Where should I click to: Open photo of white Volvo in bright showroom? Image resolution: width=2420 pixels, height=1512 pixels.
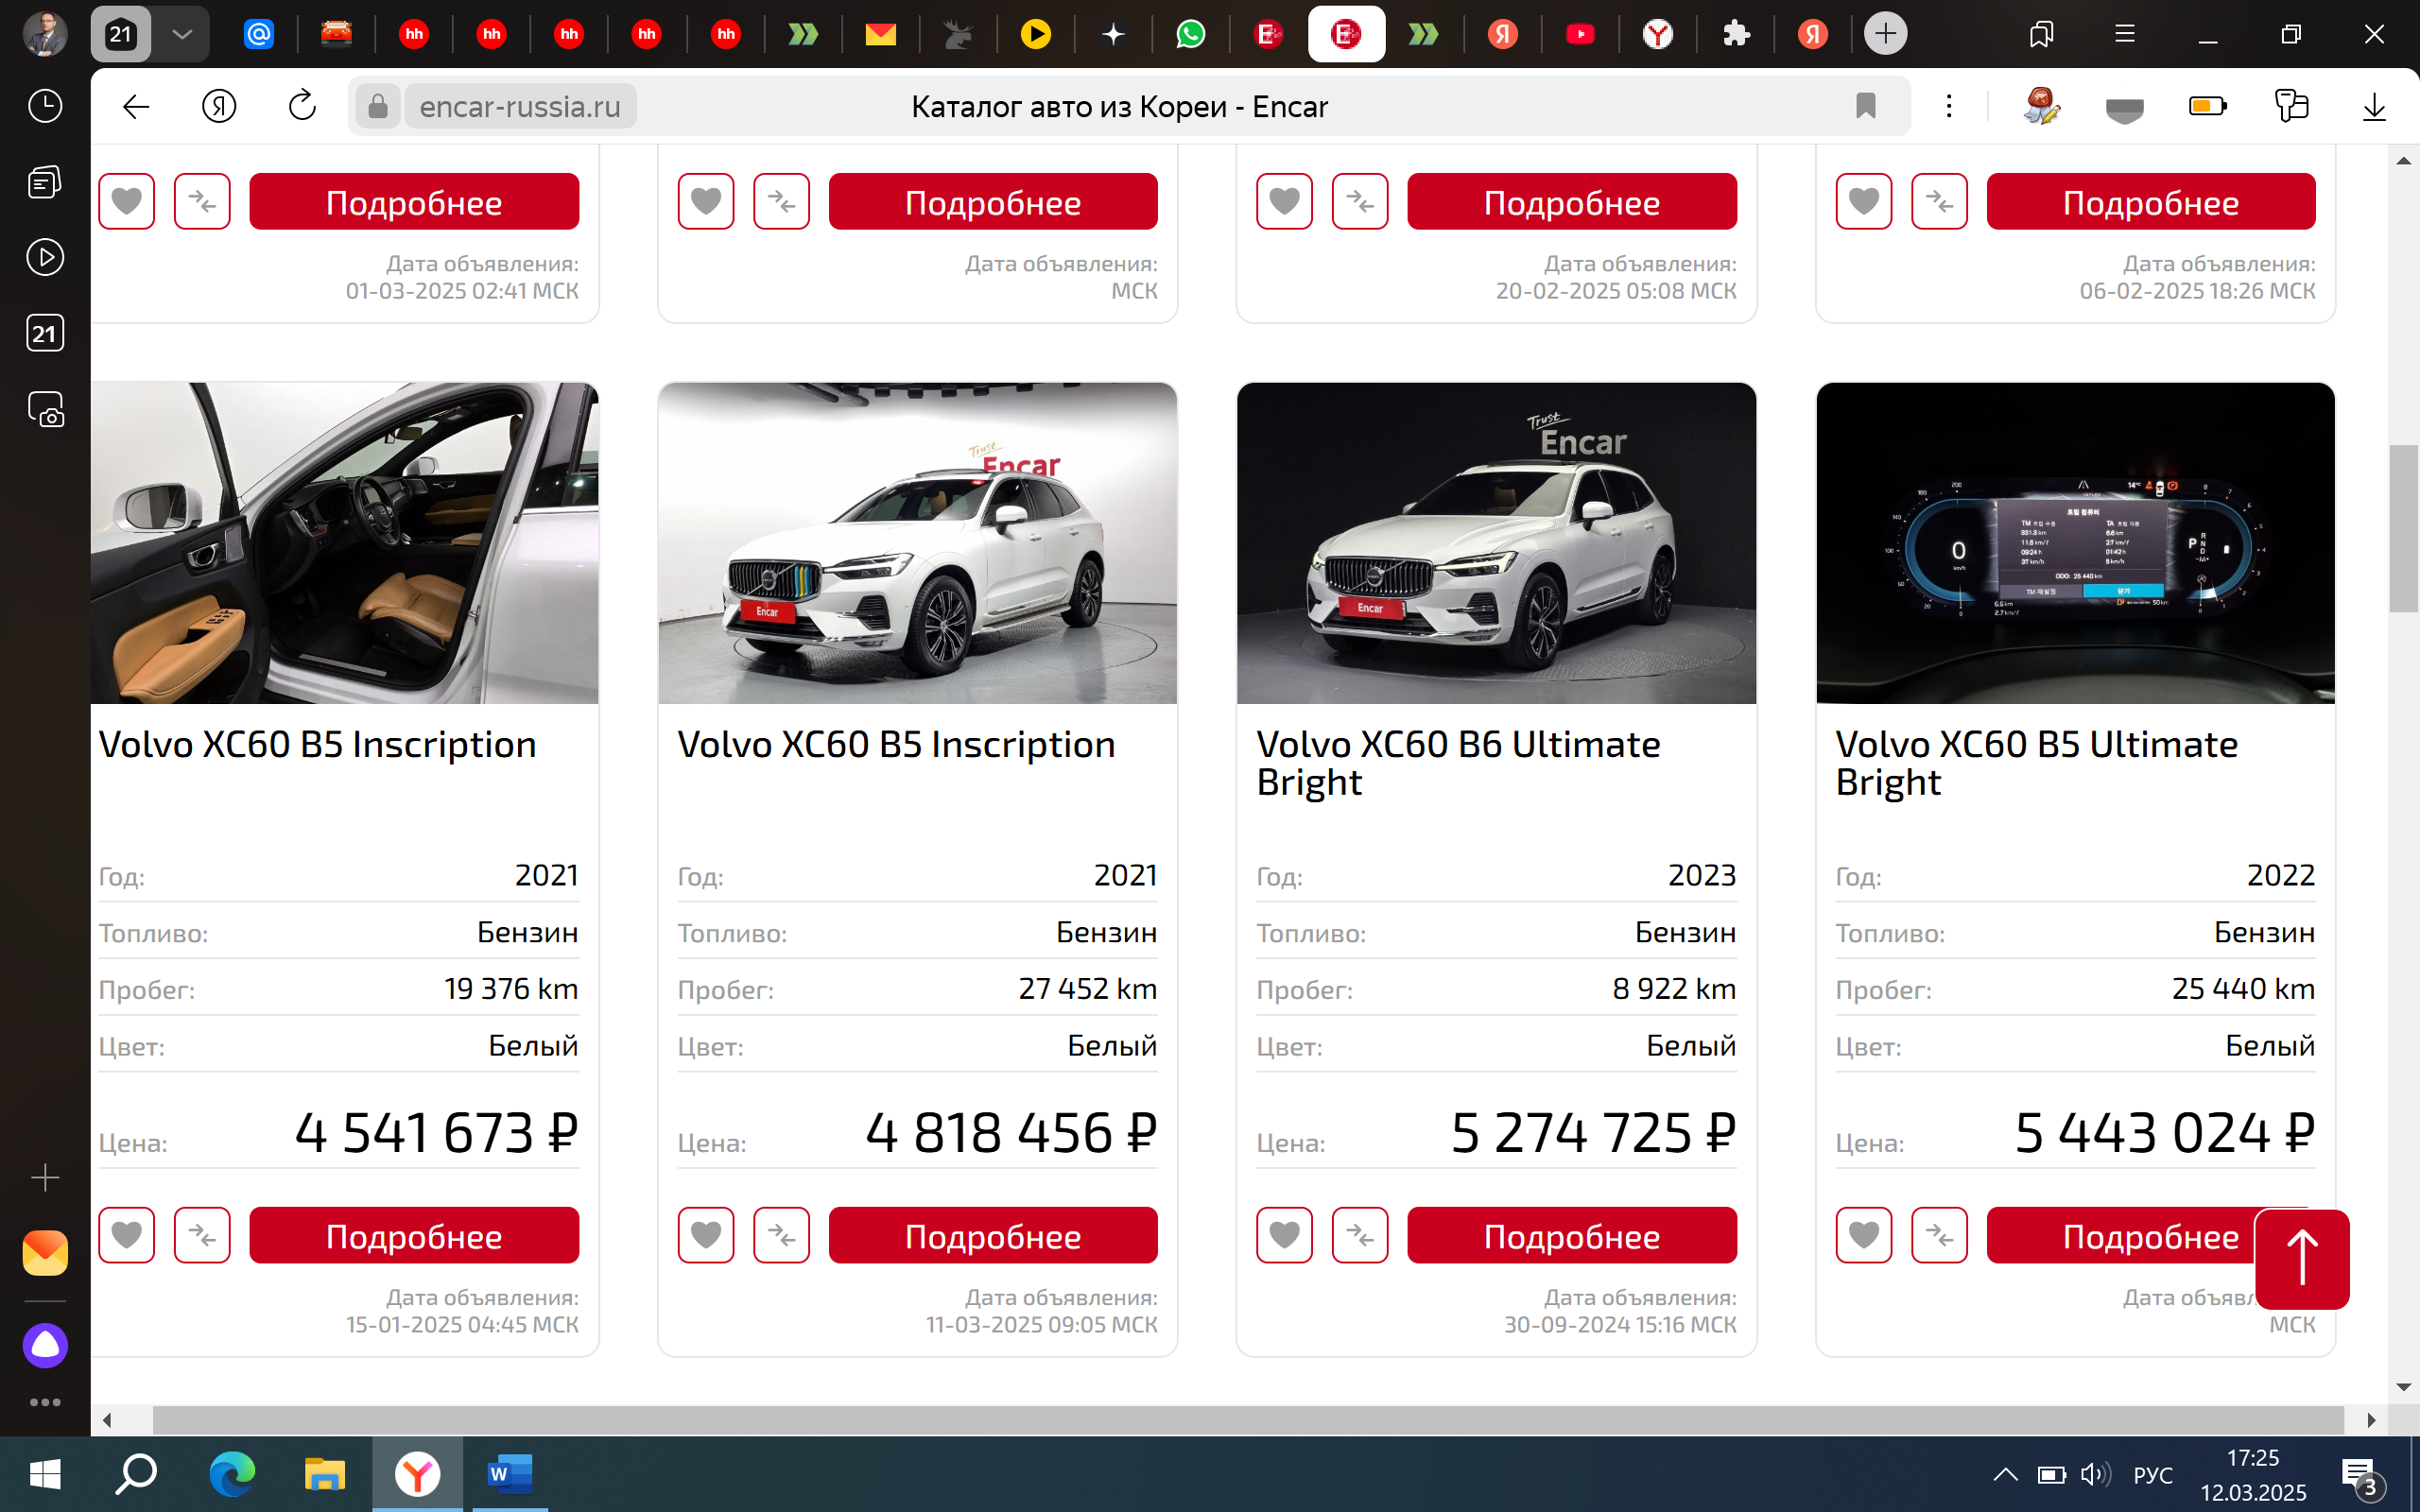917,543
